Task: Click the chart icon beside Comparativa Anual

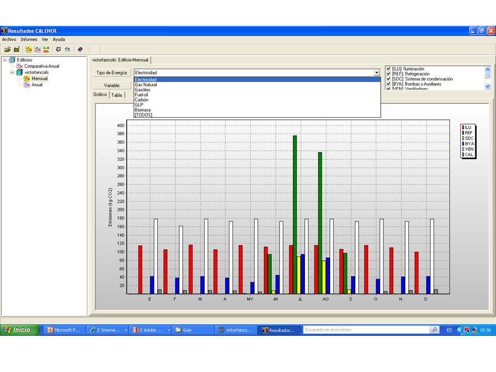Action: coord(20,66)
